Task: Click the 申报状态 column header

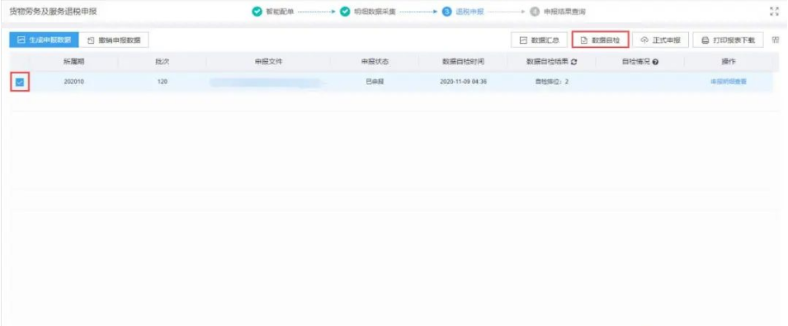Action: 375,62
